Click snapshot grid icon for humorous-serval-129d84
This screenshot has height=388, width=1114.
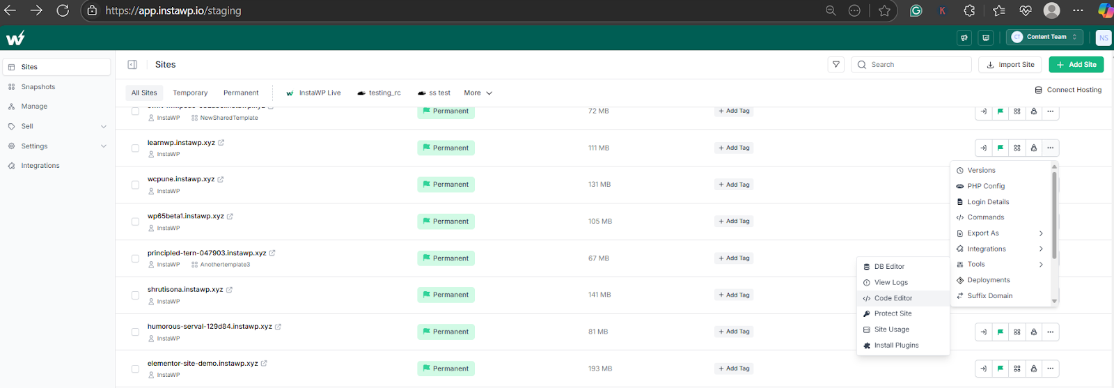tap(1017, 332)
